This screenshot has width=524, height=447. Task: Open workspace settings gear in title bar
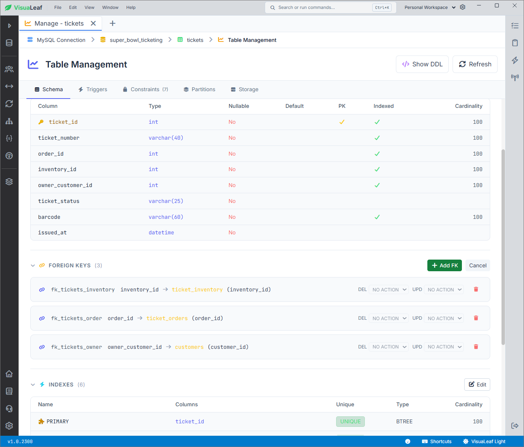[x=463, y=7]
